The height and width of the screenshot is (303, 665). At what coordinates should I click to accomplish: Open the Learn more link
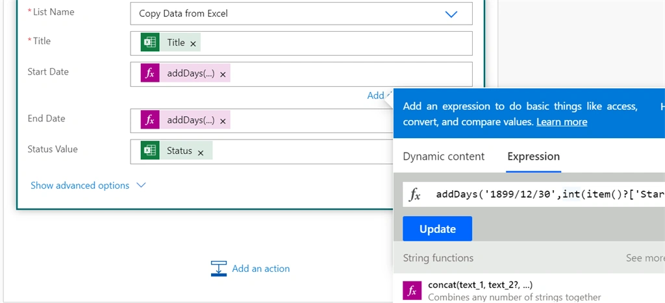[x=562, y=122]
